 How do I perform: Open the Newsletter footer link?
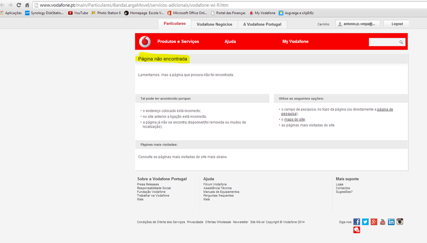(x=240, y=222)
